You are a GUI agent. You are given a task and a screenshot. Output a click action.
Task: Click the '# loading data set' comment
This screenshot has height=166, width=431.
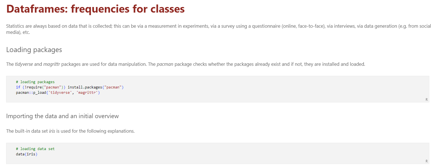(35, 149)
